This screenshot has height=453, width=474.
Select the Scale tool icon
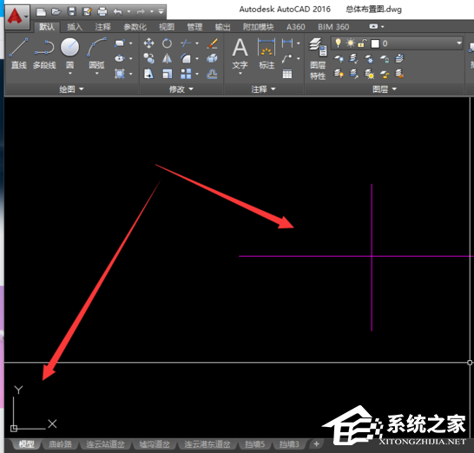pos(167,74)
